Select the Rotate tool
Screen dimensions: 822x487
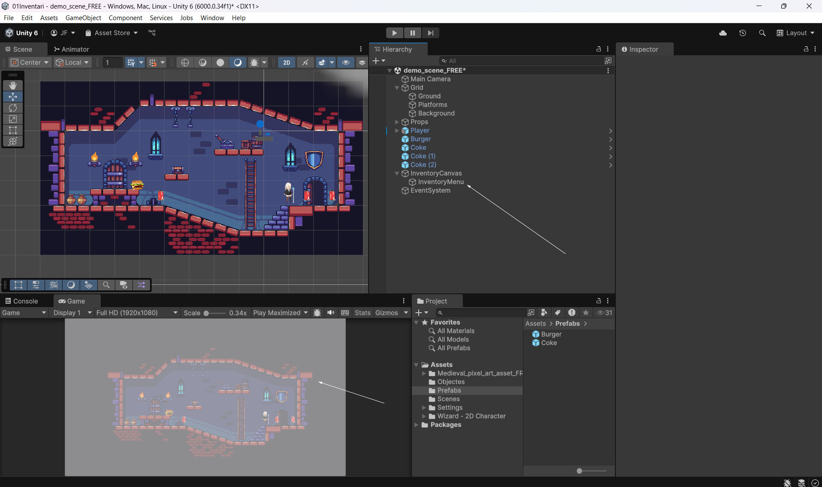coord(13,108)
